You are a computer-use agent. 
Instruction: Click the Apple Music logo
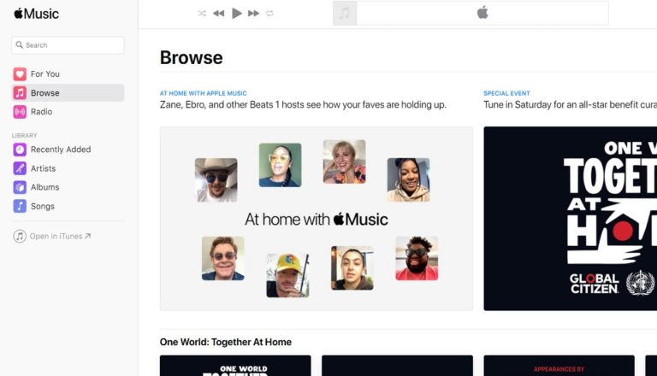point(37,14)
